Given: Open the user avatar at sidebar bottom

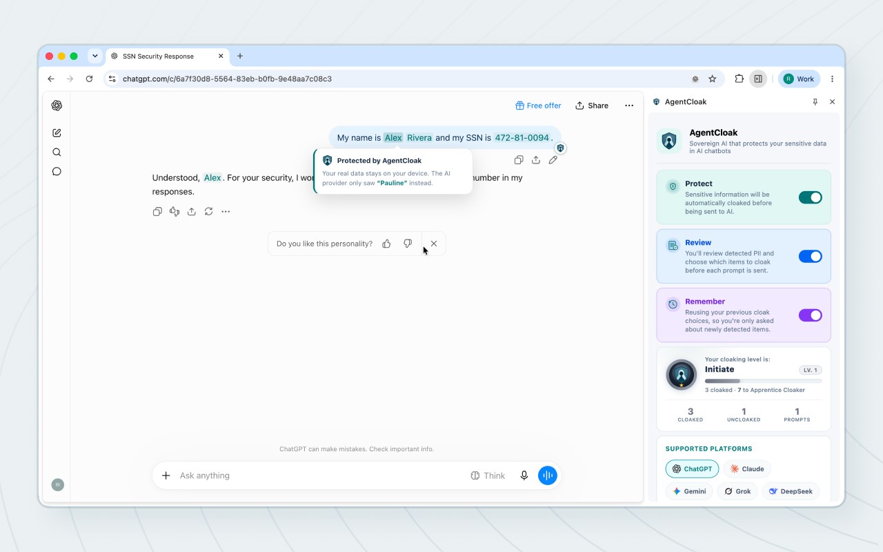Looking at the screenshot, I should point(57,485).
